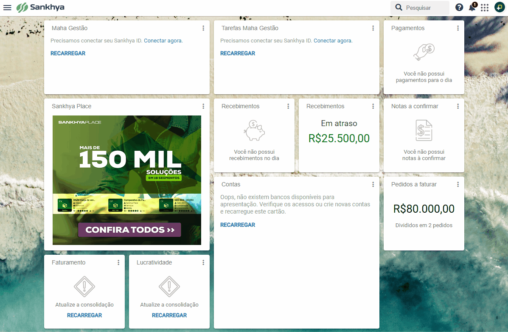Viewport: 508px width, 332px height.
Task: Click RECARREGAR in Tarefas Maha Gestão card
Action: click(238, 53)
